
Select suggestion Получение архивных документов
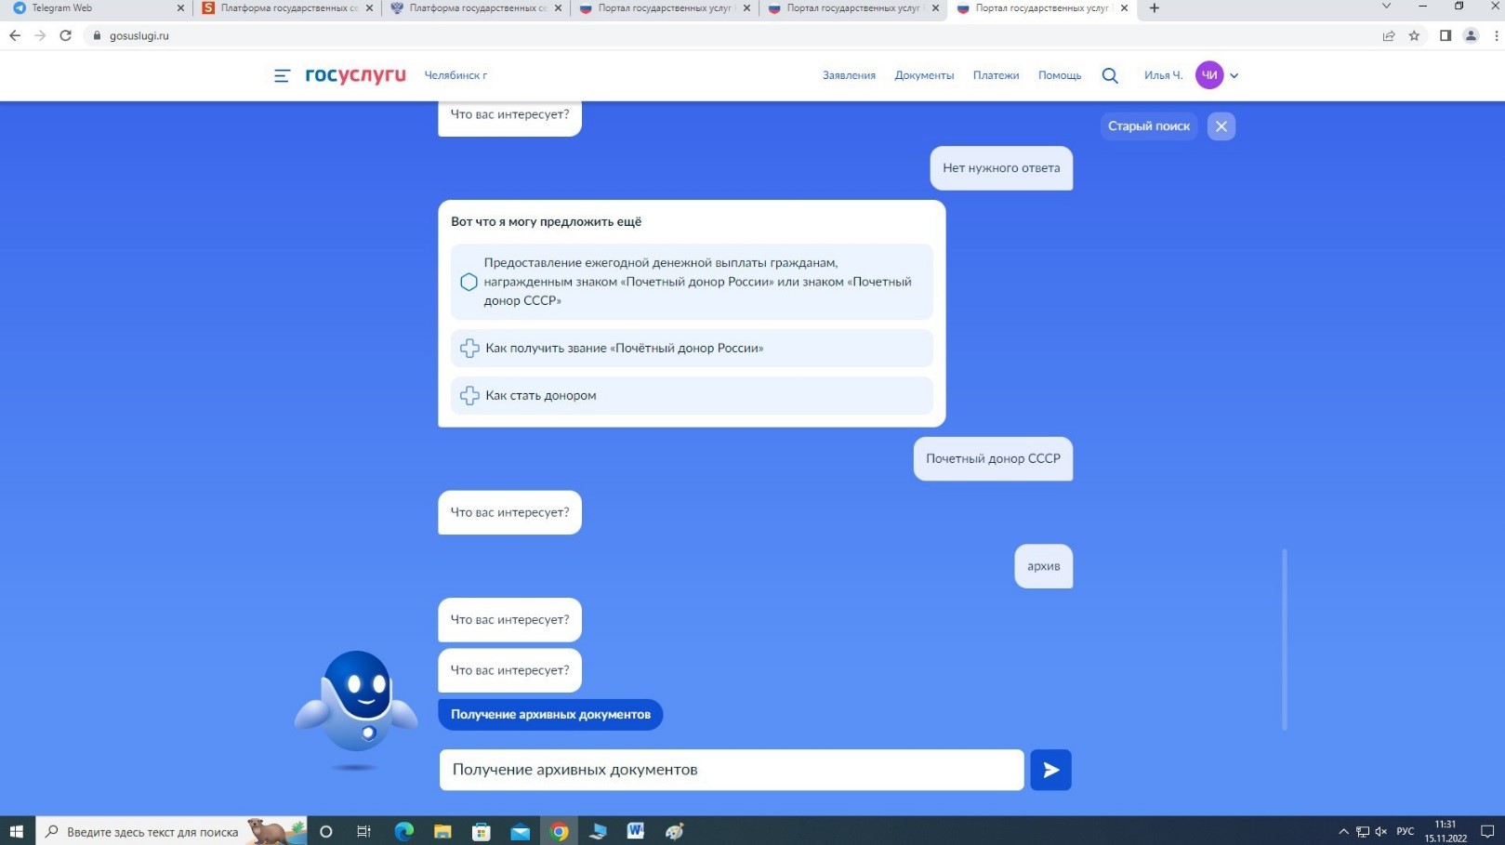[550, 714]
